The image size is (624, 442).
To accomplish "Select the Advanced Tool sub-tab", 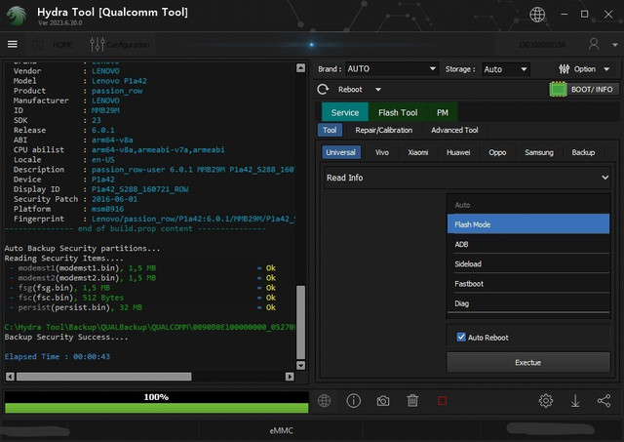I will [454, 130].
